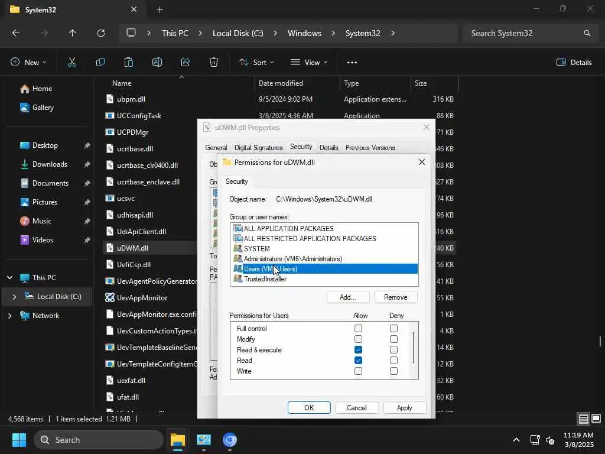Check Allow for Write permission
The width and height of the screenshot is (605, 454).
[x=358, y=371]
